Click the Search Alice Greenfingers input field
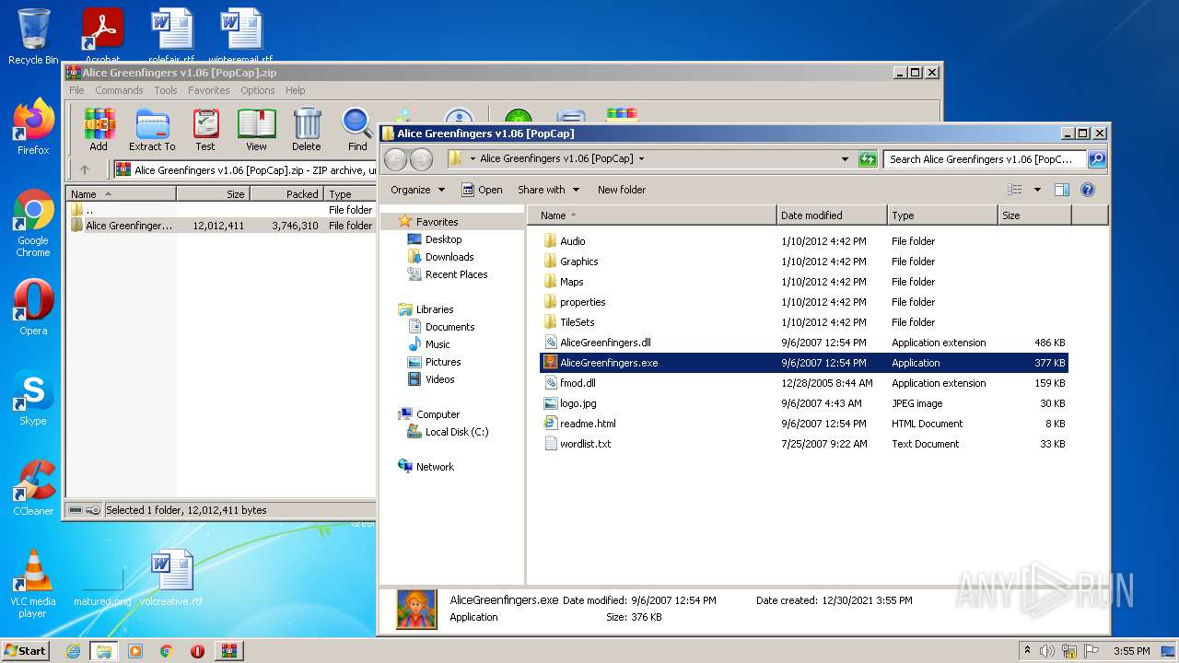Image resolution: width=1179 pixels, height=663 pixels. coord(985,159)
